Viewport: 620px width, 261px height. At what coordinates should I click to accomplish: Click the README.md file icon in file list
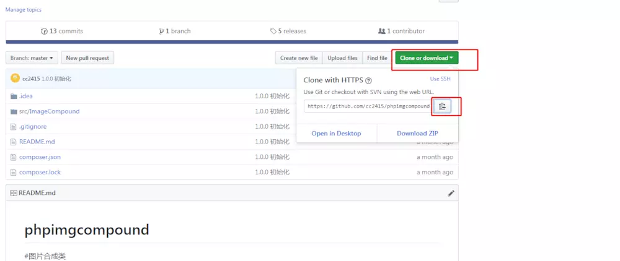point(14,142)
